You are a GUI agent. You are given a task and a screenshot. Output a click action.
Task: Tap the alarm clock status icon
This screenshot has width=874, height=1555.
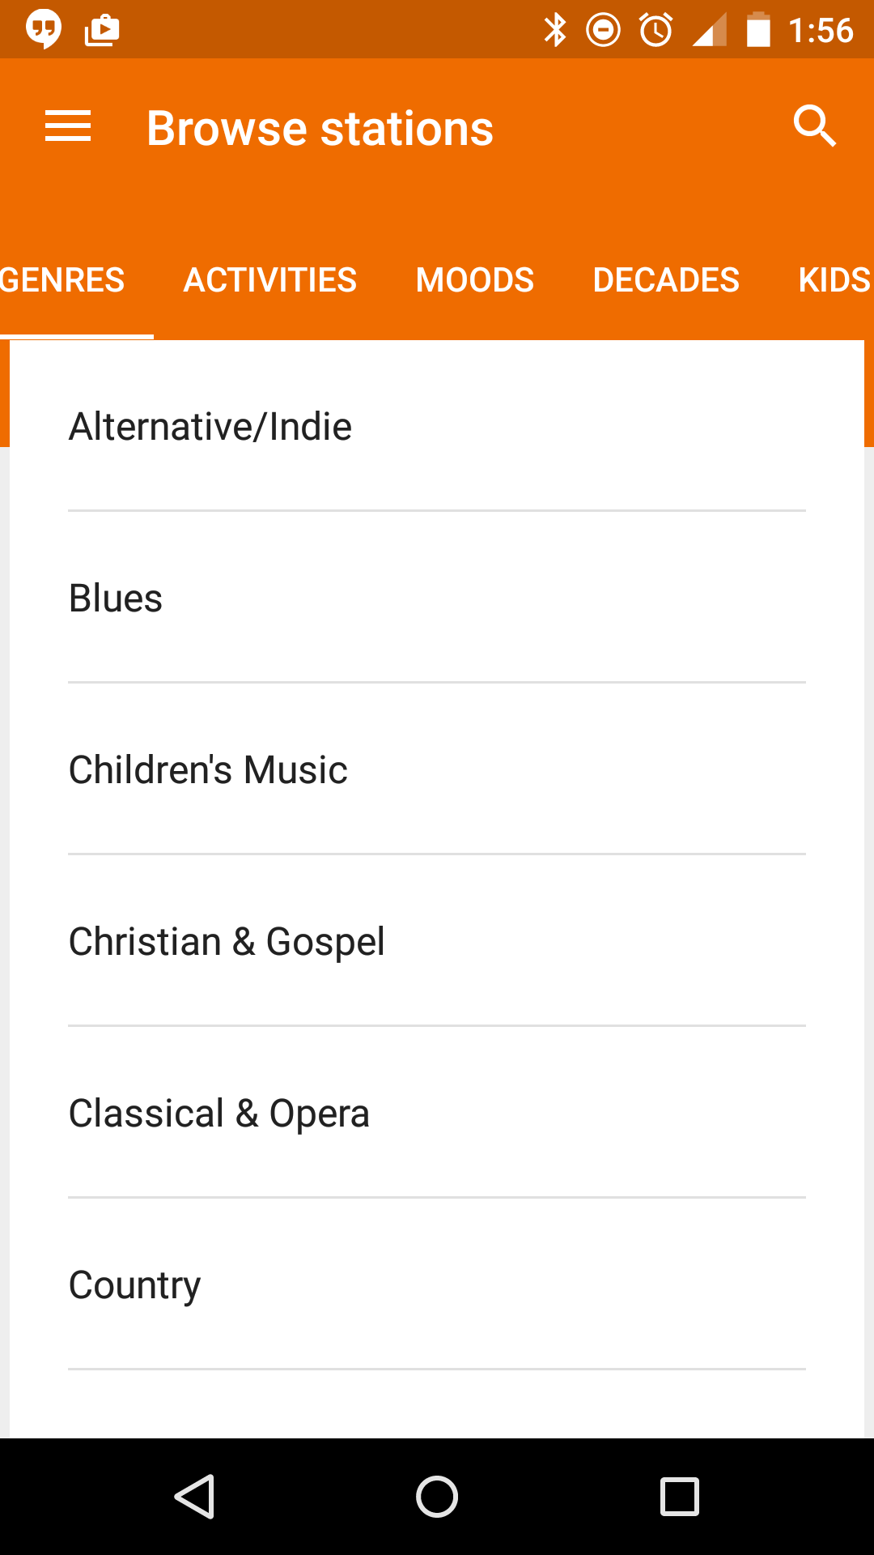coord(655,30)
